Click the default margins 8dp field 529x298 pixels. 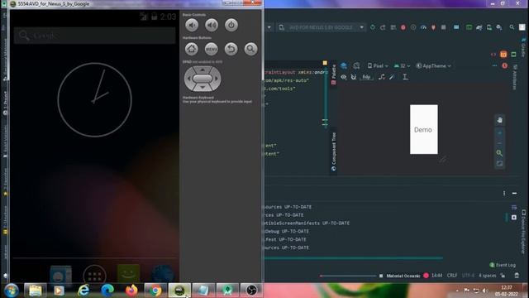click(366, 77)
